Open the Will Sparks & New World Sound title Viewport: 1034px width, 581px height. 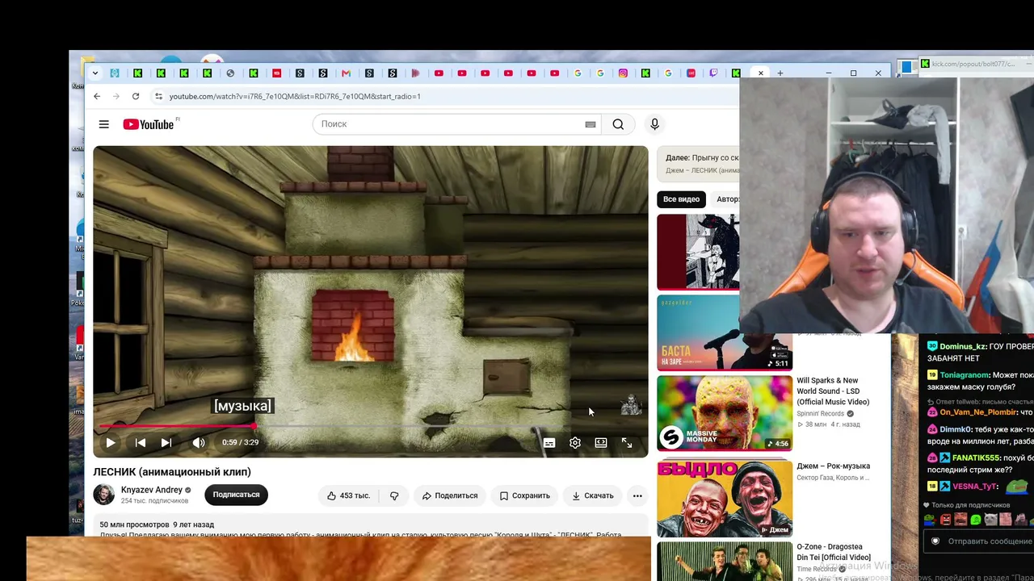(833, 391)
